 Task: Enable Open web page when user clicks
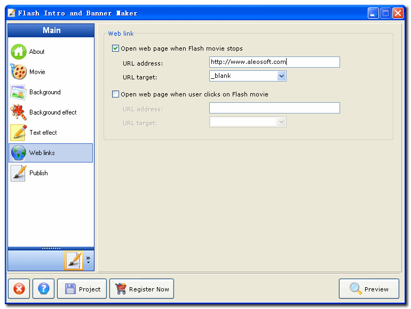pos(116,94)
